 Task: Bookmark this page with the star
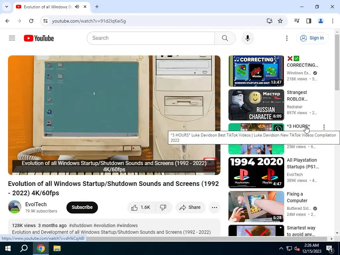click(x=280, y=21)
